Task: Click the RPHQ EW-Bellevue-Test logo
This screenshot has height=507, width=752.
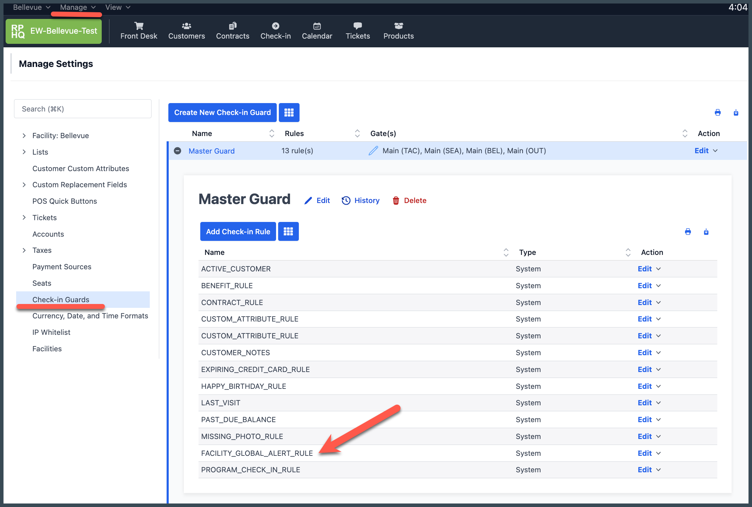Action: coord(54,31)
